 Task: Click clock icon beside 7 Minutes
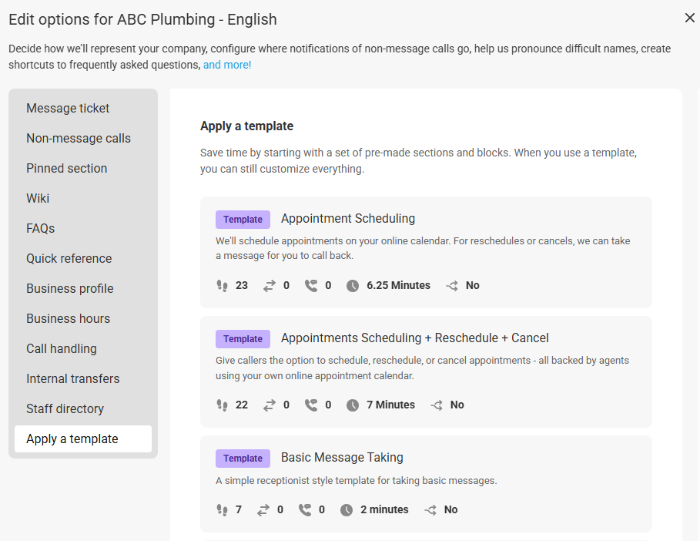coord(353,405)
